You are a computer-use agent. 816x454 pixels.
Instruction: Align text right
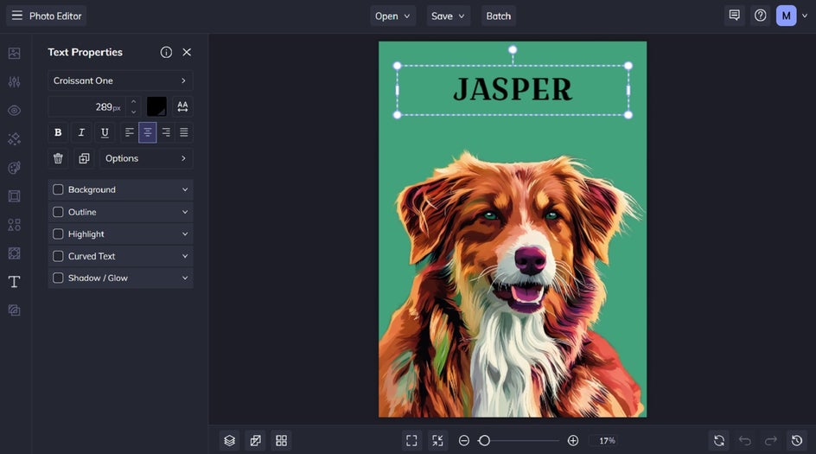pyautogui.click(x=166, y=132)
